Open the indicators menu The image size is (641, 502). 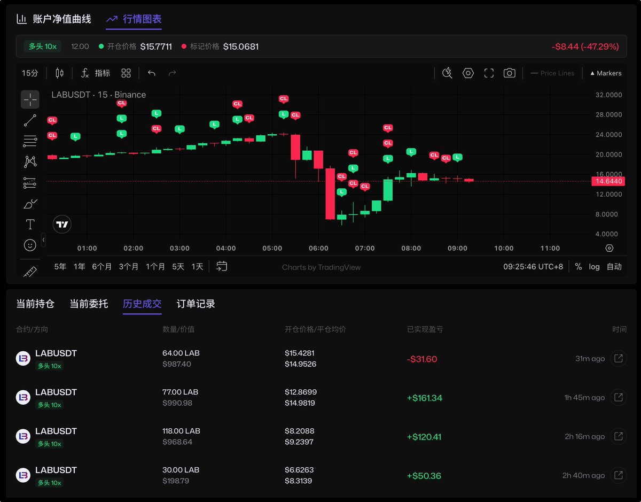96,73
